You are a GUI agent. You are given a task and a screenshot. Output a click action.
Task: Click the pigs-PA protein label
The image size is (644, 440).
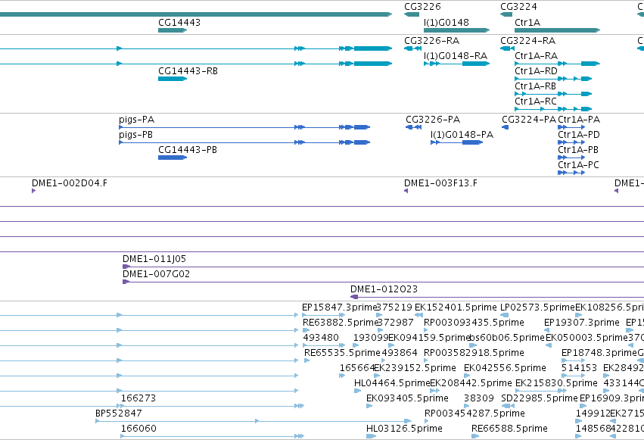pyautogui.click(x=136, y=120)
